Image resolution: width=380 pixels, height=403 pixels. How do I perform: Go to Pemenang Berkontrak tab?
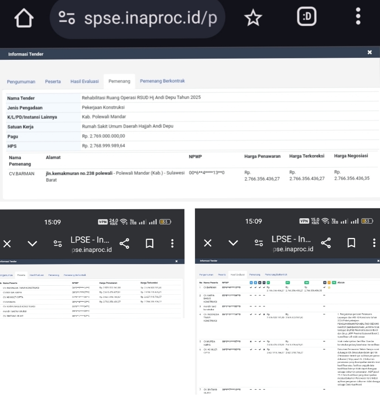[162, 81]
